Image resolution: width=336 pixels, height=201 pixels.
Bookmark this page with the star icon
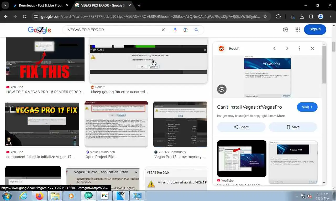265,16
